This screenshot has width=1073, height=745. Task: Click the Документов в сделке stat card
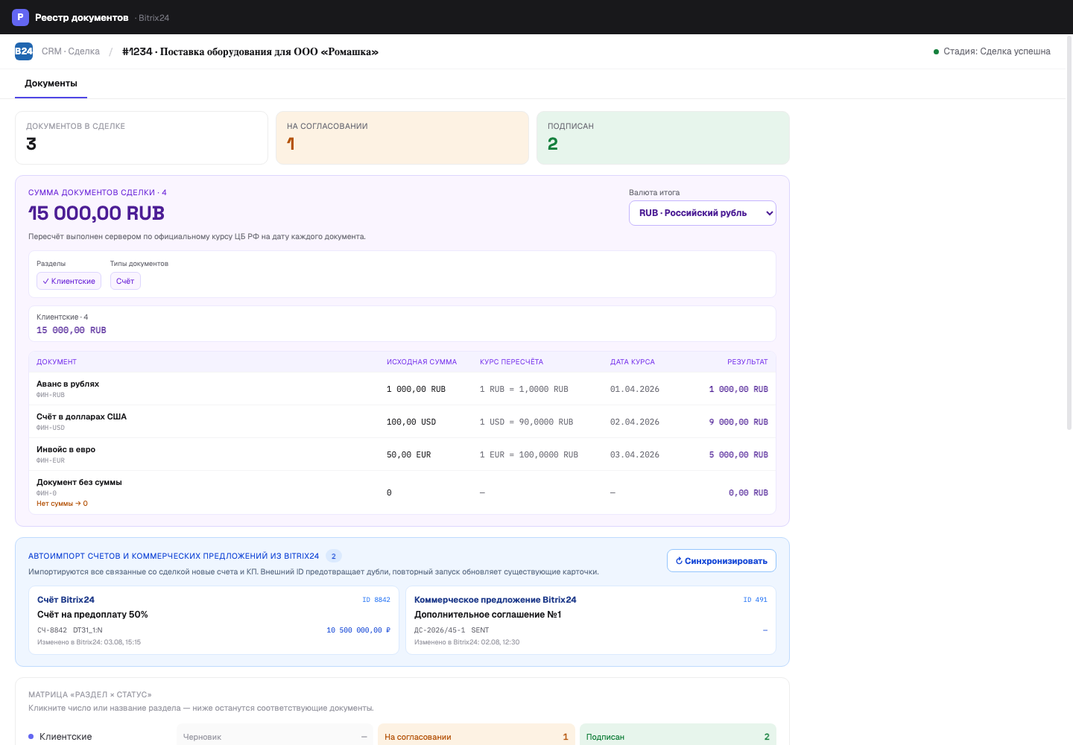point(142,138)
